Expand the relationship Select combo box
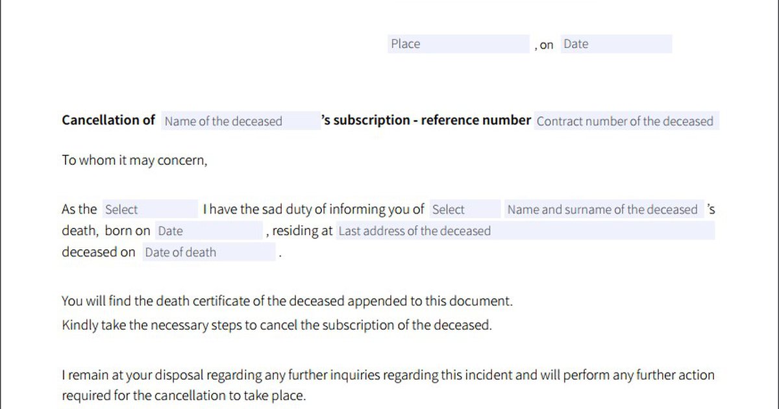Image resolution: width=779 pixels, height=409 pixels. [x=149, y=209]
